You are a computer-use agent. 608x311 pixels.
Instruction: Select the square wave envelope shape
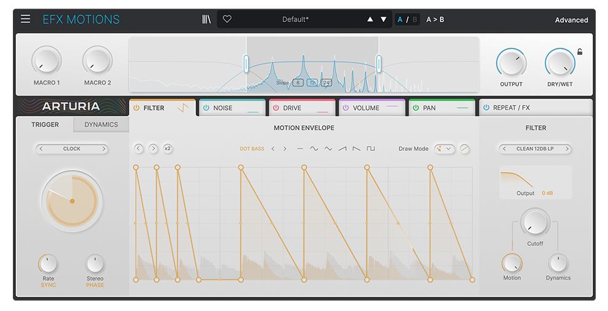tap(371, 149)
